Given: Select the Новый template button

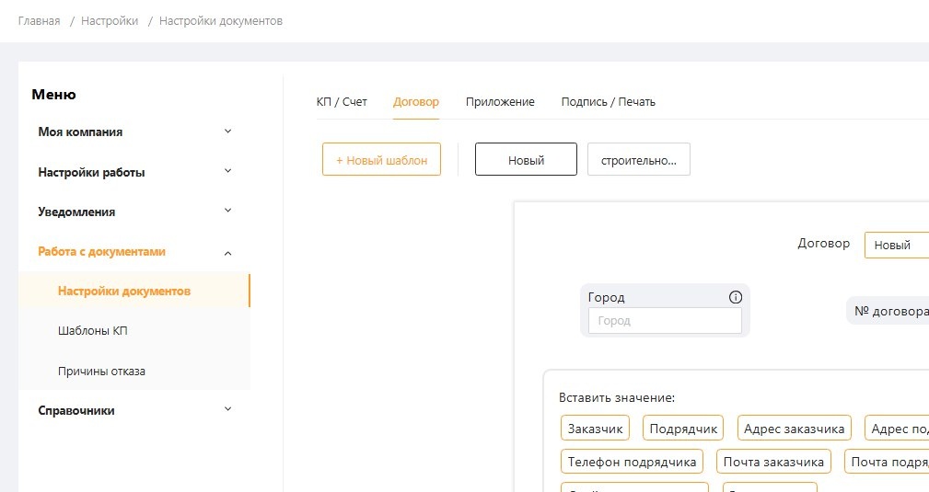Looking at the screenshot, I should [526, 159].
